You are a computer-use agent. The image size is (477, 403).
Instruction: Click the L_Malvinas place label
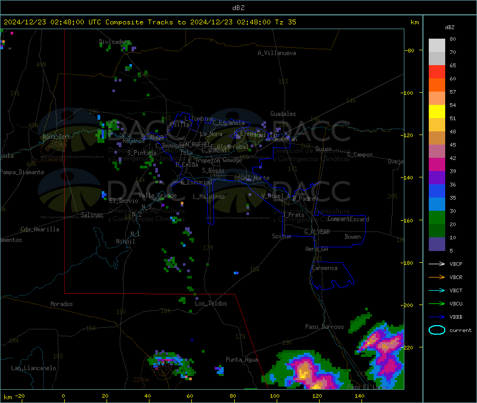coord(209,196)
